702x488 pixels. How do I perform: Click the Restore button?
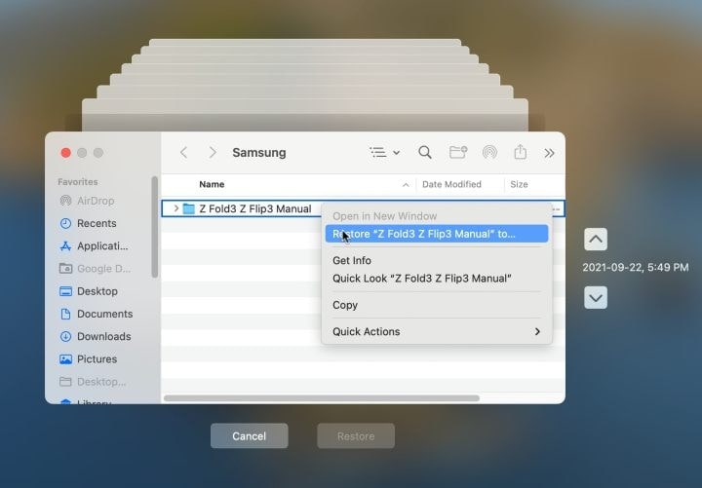tap(356, 436)
